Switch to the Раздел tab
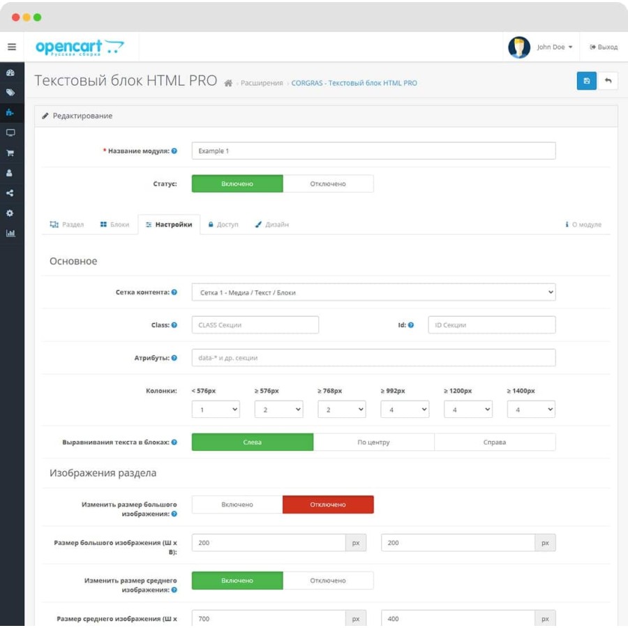The width and height of the screenshot is (628, 628). [67, 225]
